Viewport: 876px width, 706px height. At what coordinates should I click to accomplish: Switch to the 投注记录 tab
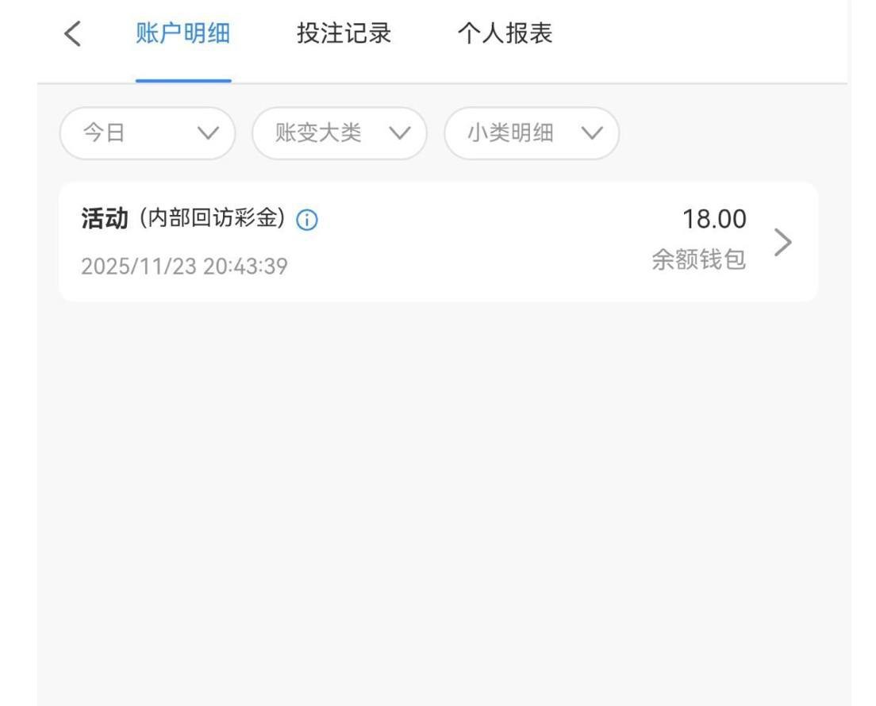344,34
